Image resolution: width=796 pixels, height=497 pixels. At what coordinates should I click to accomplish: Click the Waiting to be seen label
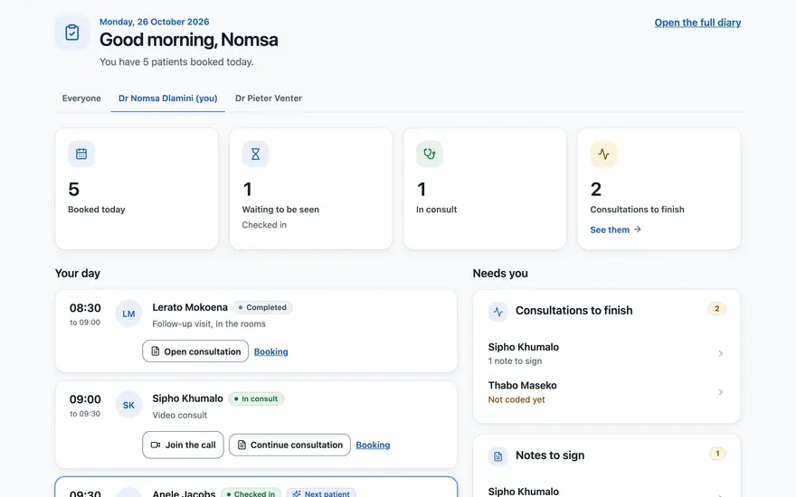pyautogui.click(x=280, y=210)
